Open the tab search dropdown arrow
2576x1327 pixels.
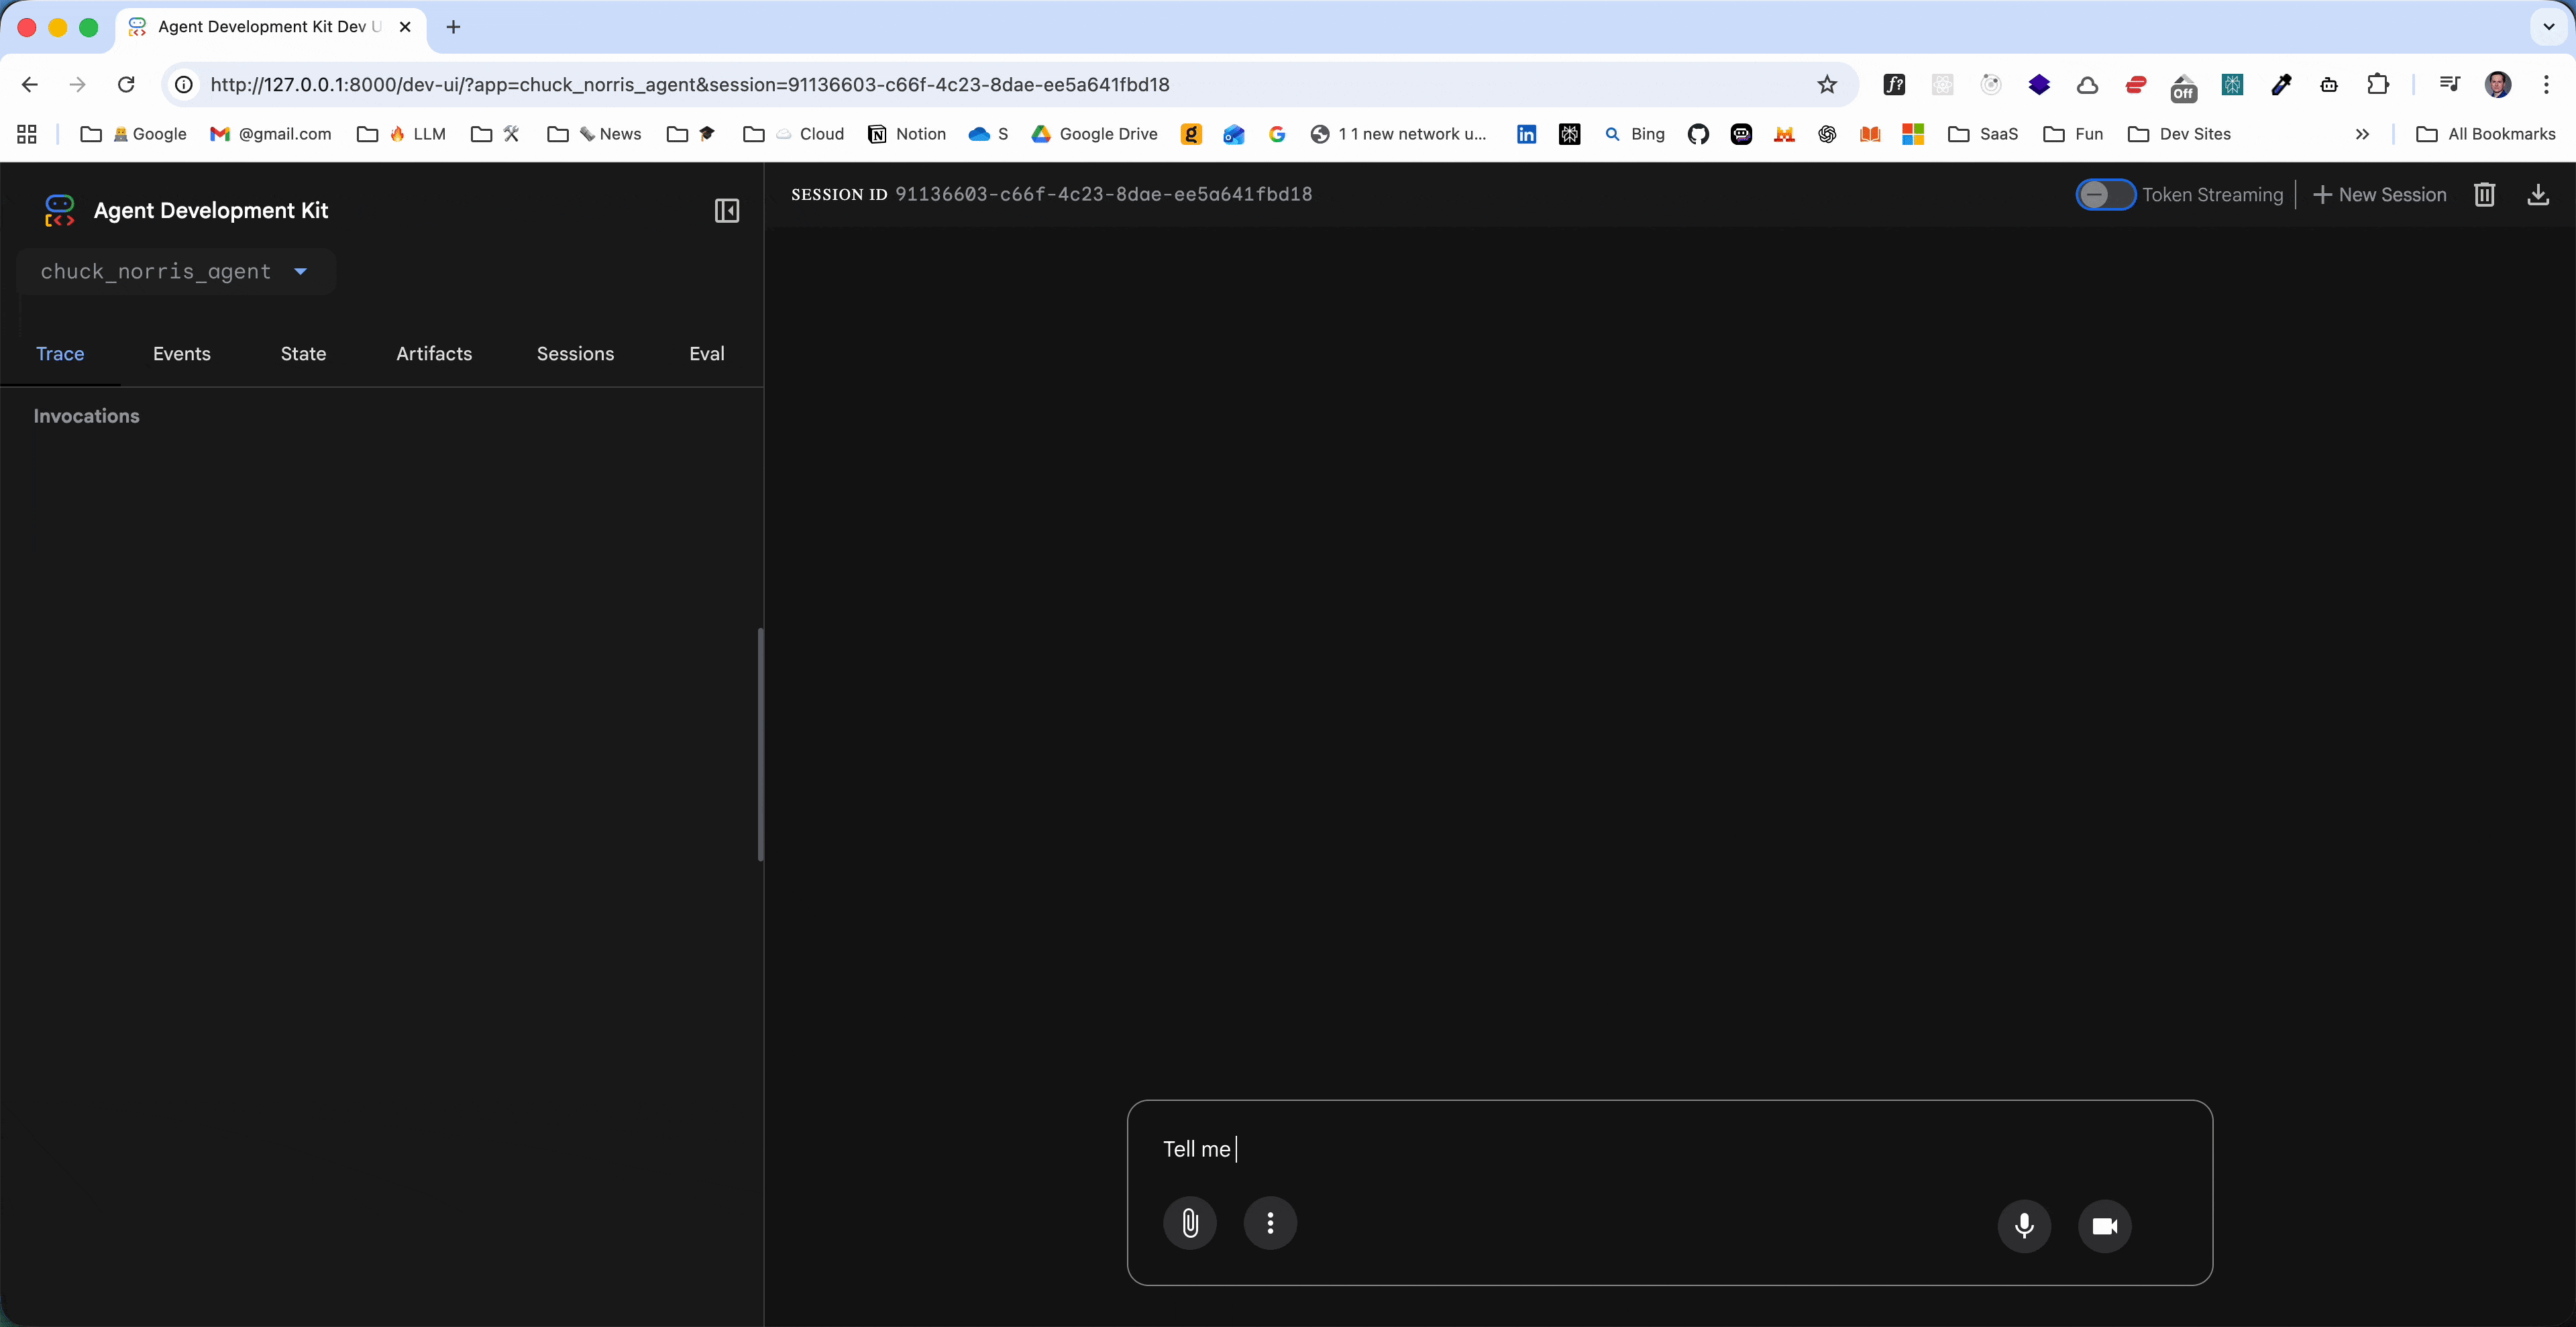click(x=2548, y=27)
